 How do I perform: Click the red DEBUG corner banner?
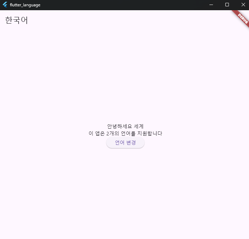point(242,17)
